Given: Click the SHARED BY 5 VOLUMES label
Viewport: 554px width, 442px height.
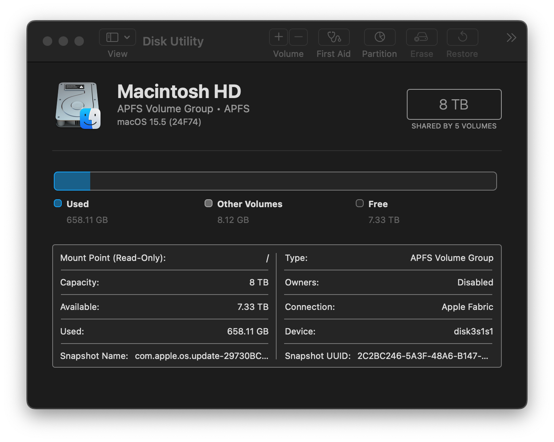Looking at the screenshot, I should coord(454,126).
